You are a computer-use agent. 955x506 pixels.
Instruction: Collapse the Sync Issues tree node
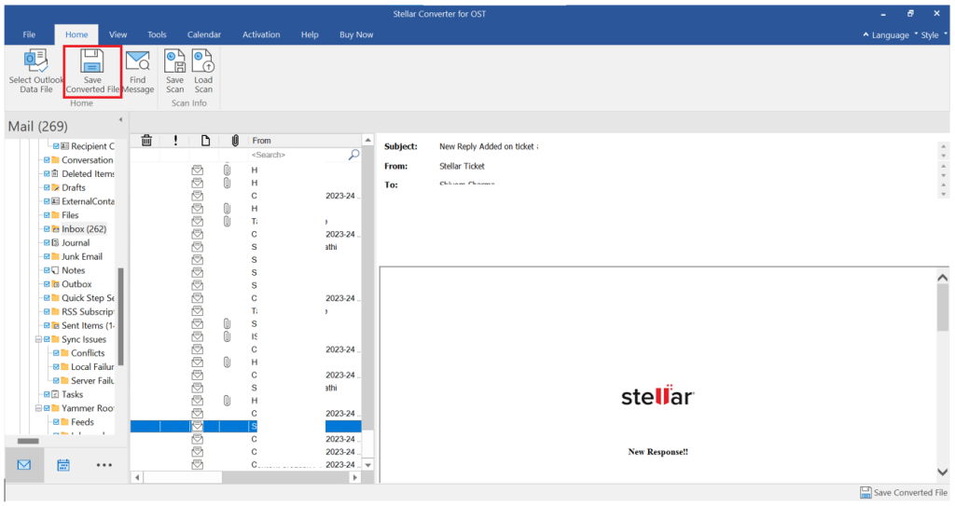[x=37, y=339]
